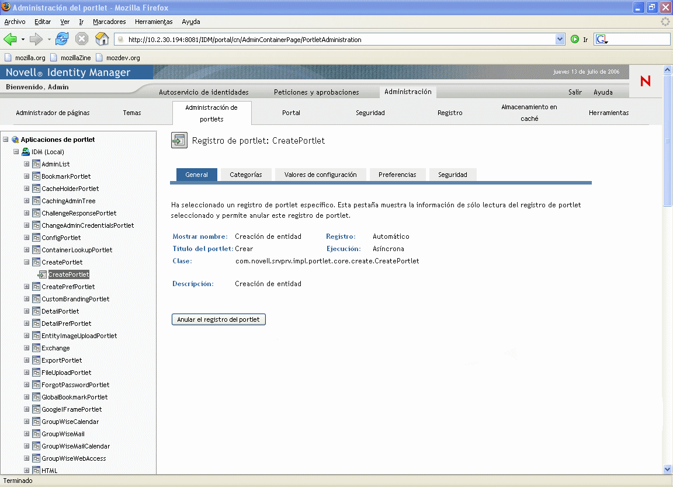673x487 pixels.
Task: Click the mozillaZine bookmark page icon
Action: 53,57
